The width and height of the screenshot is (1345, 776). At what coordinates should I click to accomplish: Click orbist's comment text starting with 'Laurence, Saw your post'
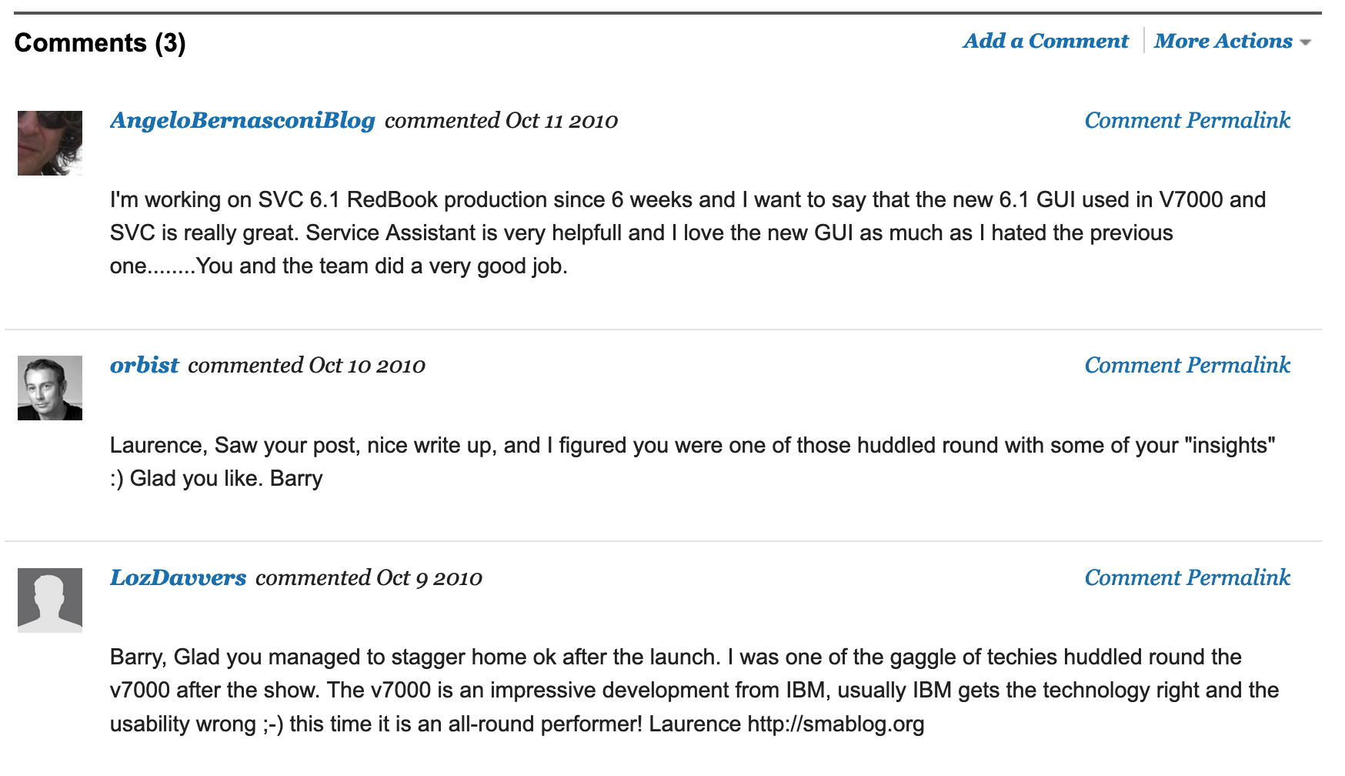click(x=692, y=446)
